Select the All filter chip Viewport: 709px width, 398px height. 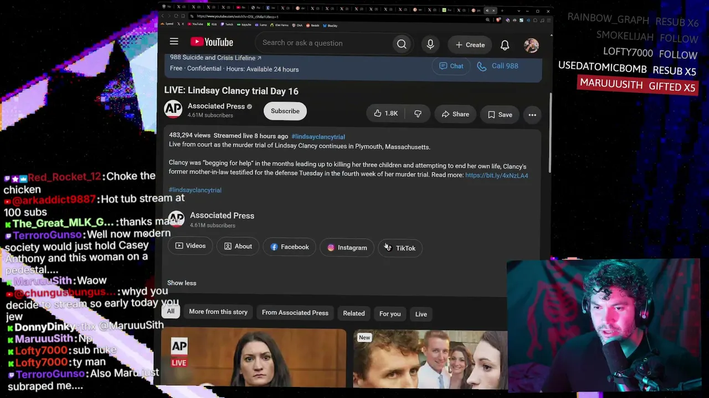[x=171, y=311]
